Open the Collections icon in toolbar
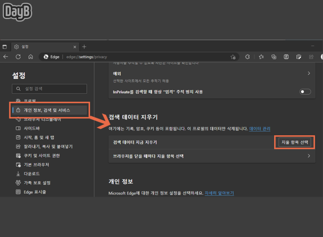 274,57
